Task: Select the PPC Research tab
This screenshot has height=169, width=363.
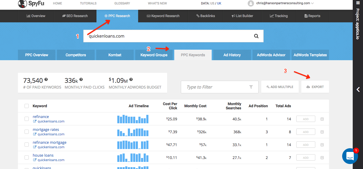Action: coord(117,16)
